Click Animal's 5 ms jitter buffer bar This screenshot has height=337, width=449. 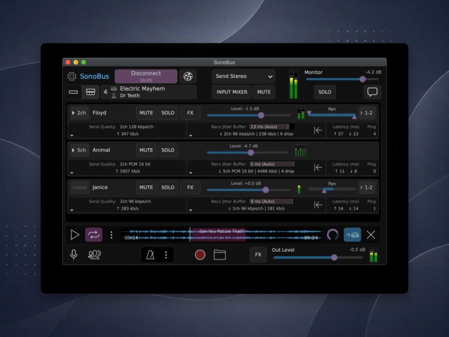point(272,164)
